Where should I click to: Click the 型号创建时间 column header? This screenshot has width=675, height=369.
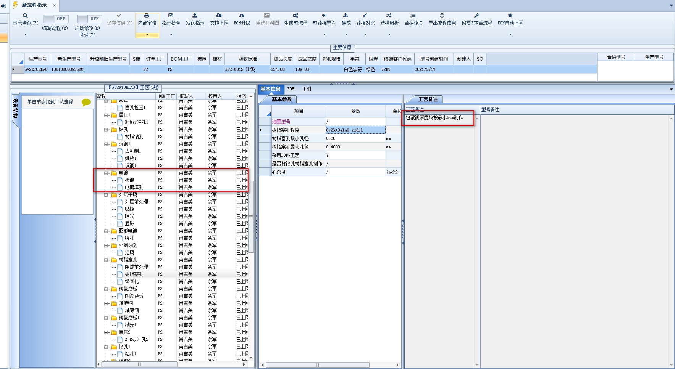click(x=434, y=59)
